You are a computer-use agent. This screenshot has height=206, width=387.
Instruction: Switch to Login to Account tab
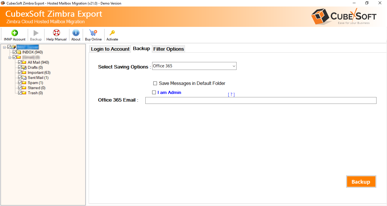(110, 49)
